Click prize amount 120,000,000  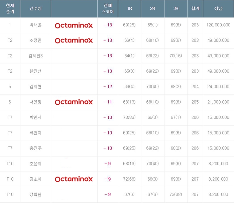pyautogui.click(x=218, y=25)
